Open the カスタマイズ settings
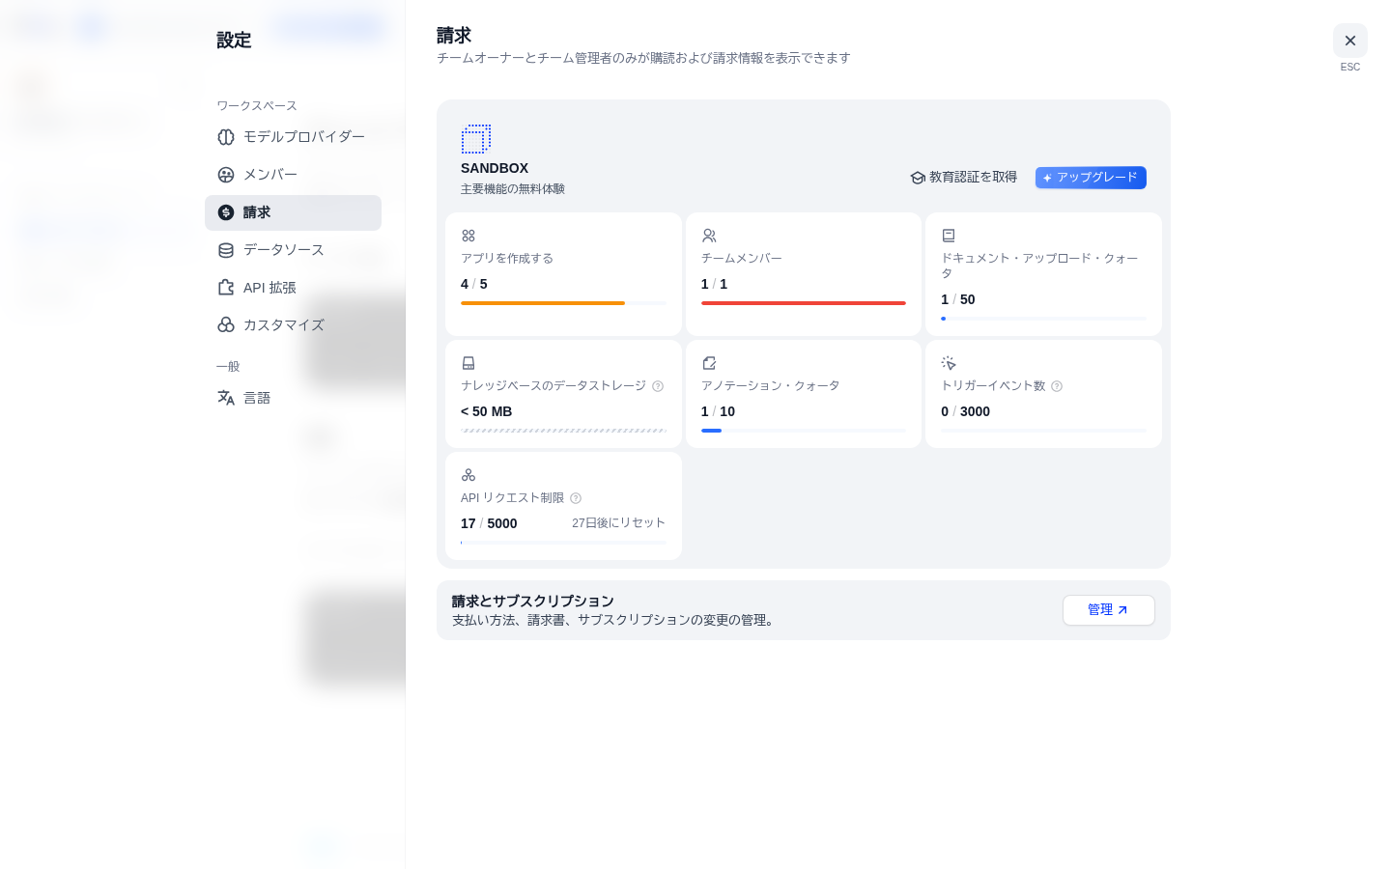 click(x=293, y=325)
